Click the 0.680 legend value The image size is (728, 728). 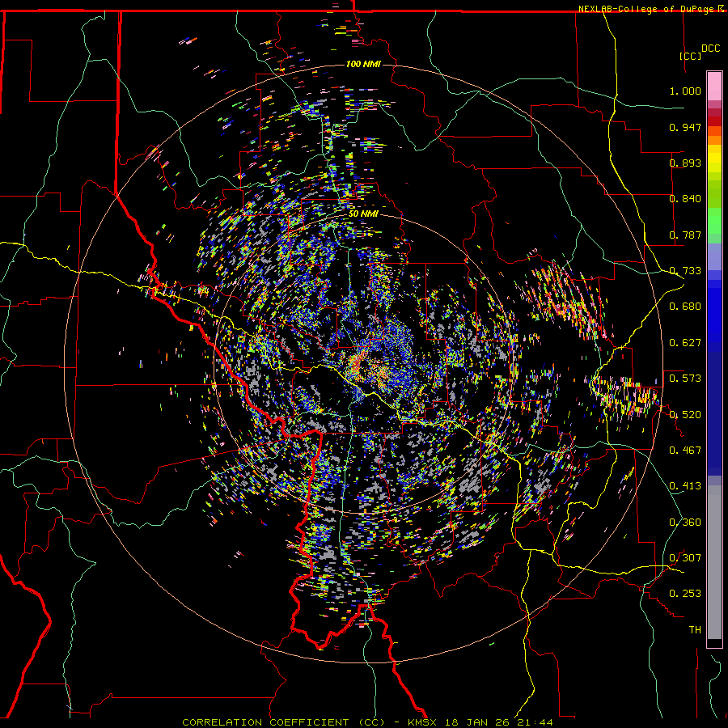coord(685,307)
